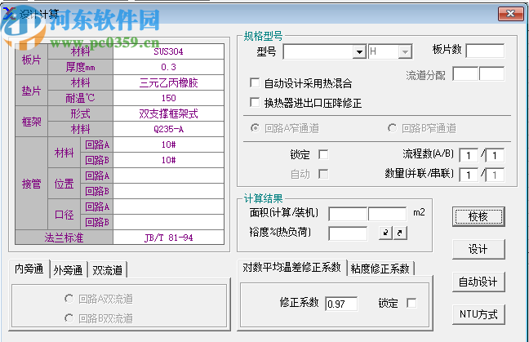This screenshot has width=529, height=342.
Task: Click empty 位置 回路A cell
Action: 168,175
